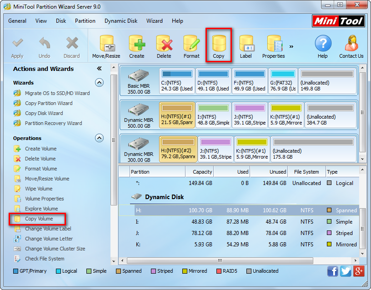Click the Apply checkmark toolbar icon
The height and width of the screenshot is (290, 371).
(x=17, y=43)
